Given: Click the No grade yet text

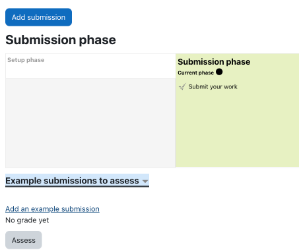Looking at the screenshot, I should (x=27, y=220).
